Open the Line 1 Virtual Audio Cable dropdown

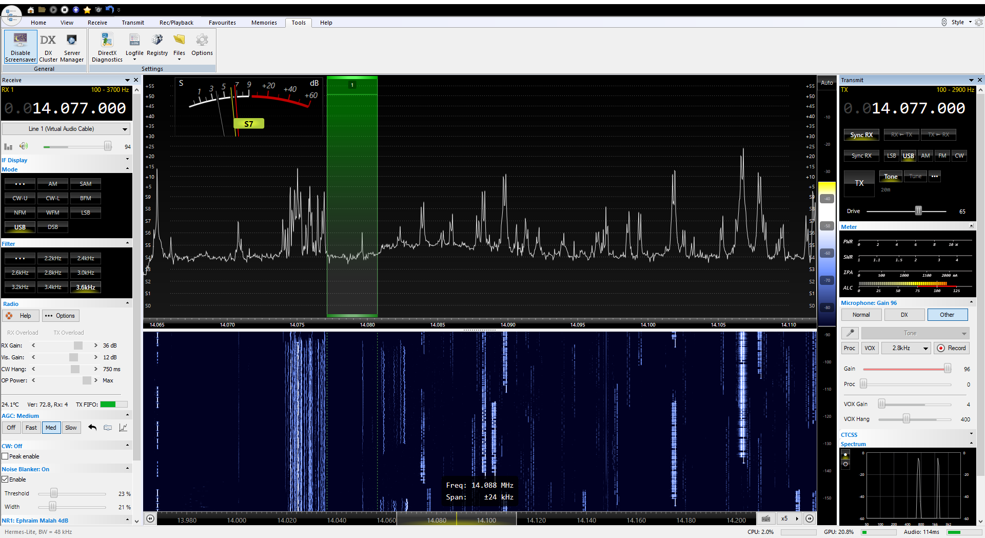point(66,129)
